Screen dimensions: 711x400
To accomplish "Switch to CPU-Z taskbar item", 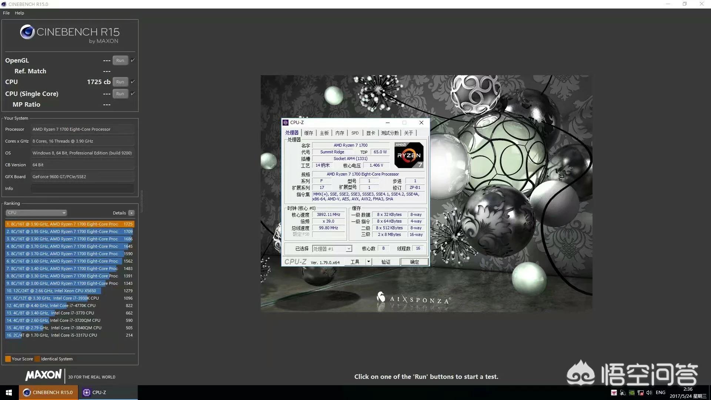I will pos(108,393).
